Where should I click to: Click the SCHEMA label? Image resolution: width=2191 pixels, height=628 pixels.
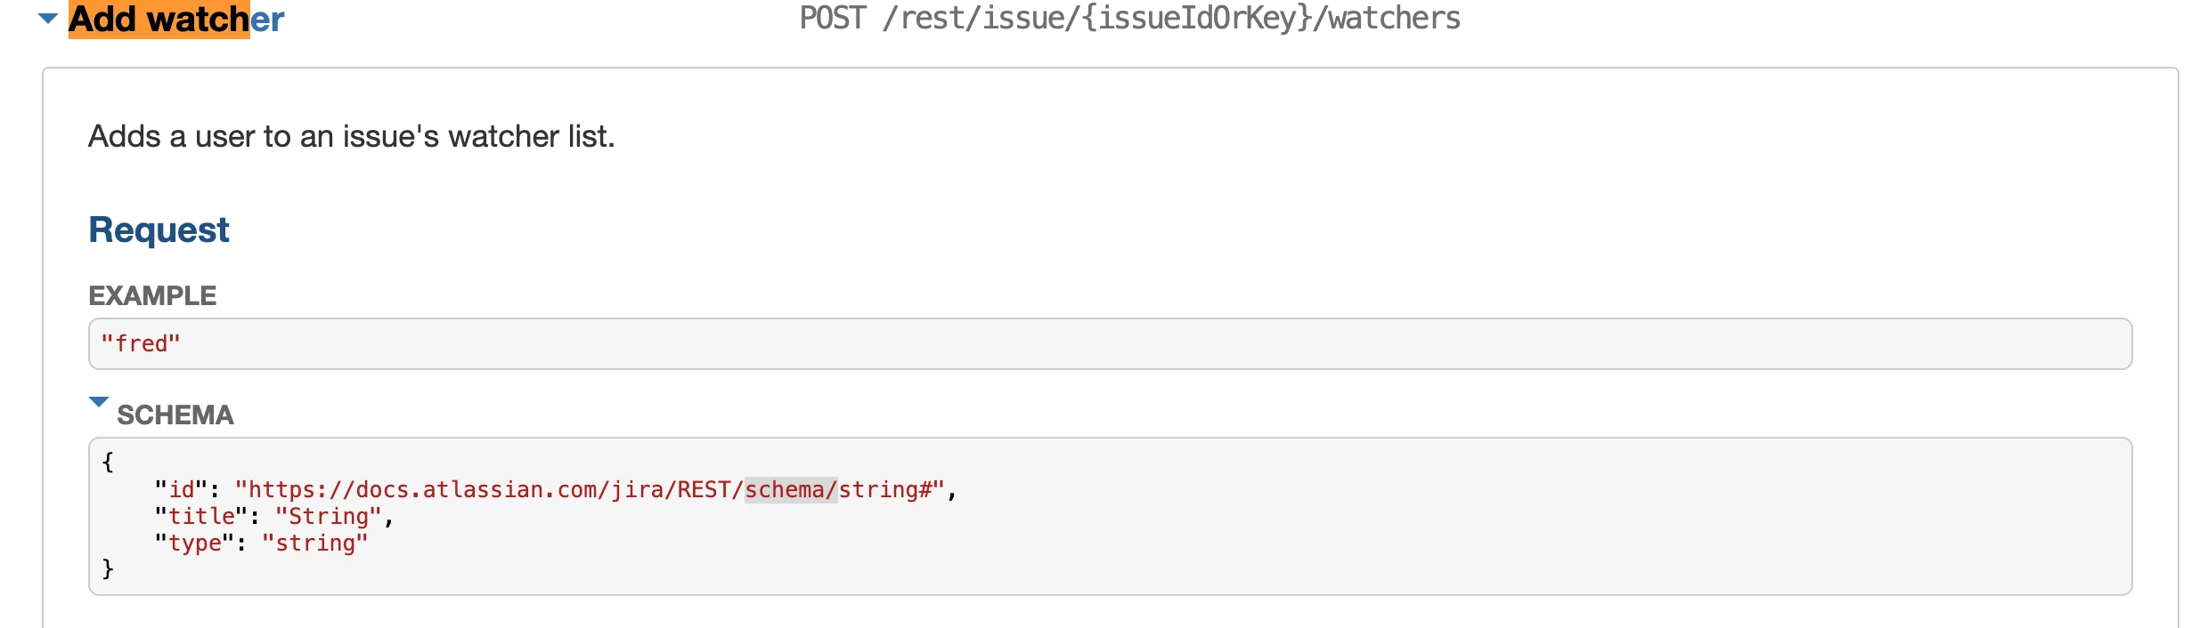pos(175,415)
